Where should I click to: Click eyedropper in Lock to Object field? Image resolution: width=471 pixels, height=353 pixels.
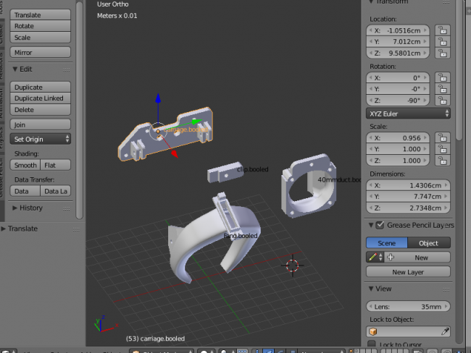coord(446,331)
